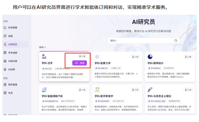The width and height of the screenshot is (199, 122).
Task: Click the 大连理工大学 tag
Action: pos(116,68)
